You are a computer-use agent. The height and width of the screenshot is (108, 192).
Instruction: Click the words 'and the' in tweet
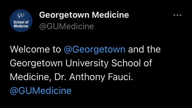click(144, 49)
